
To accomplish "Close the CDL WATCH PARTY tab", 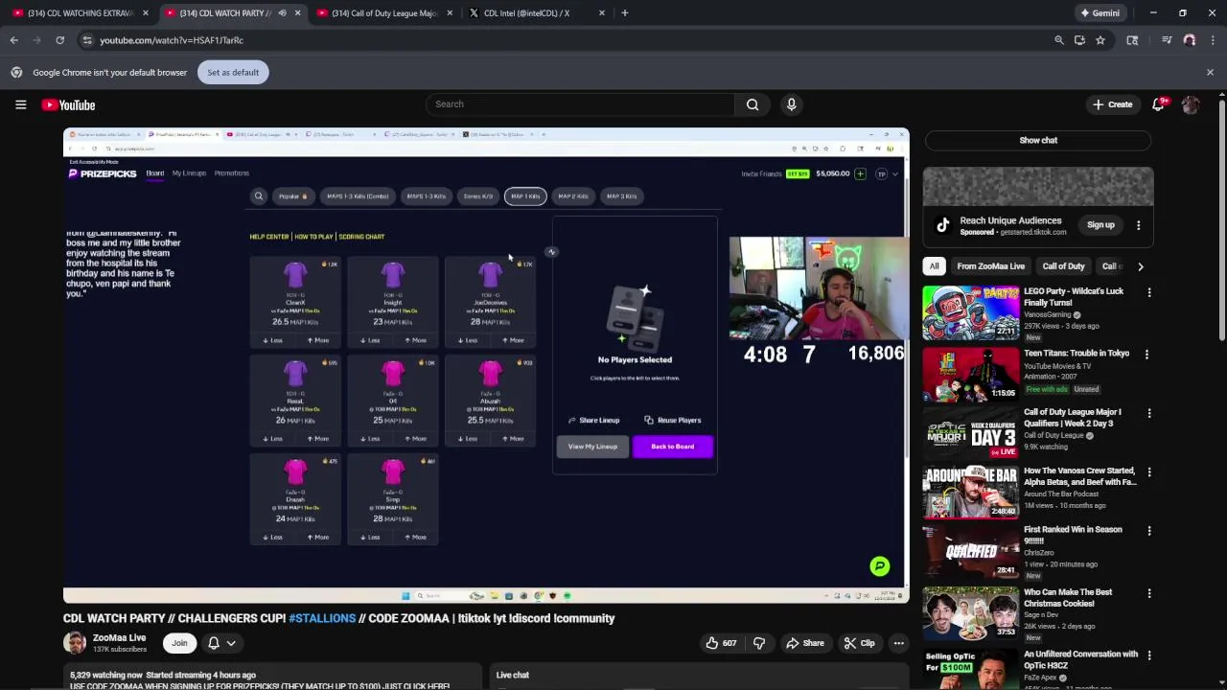I will coord(297,13).
